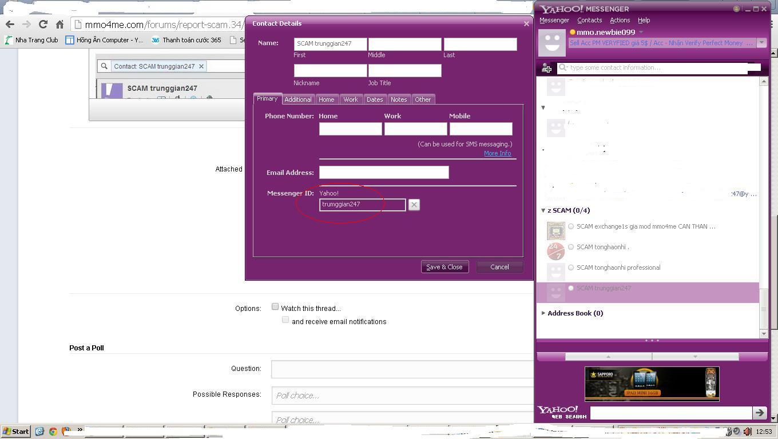Open the volume control in system tray
Screen dimensions: 778x439
click(x=747, y=432)
